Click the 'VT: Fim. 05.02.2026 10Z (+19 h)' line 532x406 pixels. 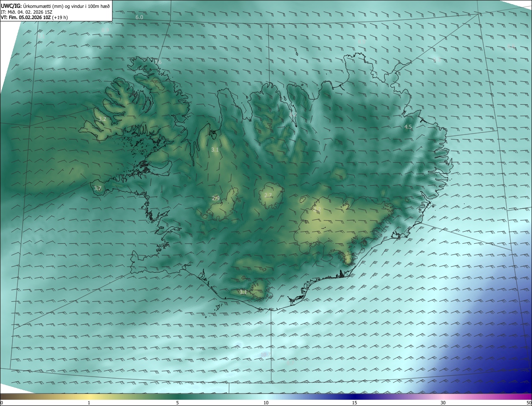coord(34,17)
